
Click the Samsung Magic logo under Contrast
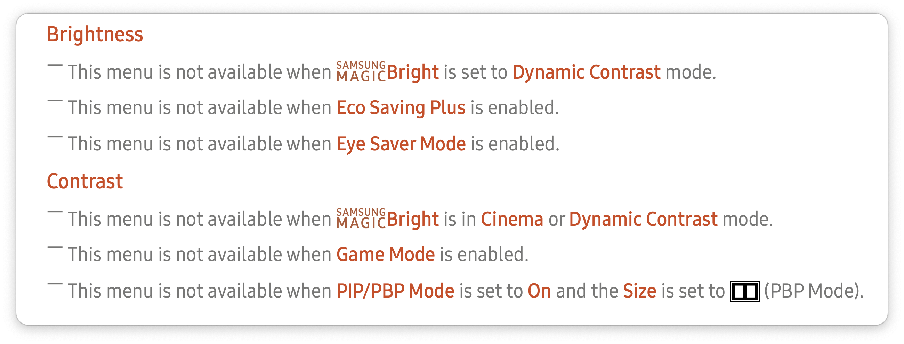361,219
